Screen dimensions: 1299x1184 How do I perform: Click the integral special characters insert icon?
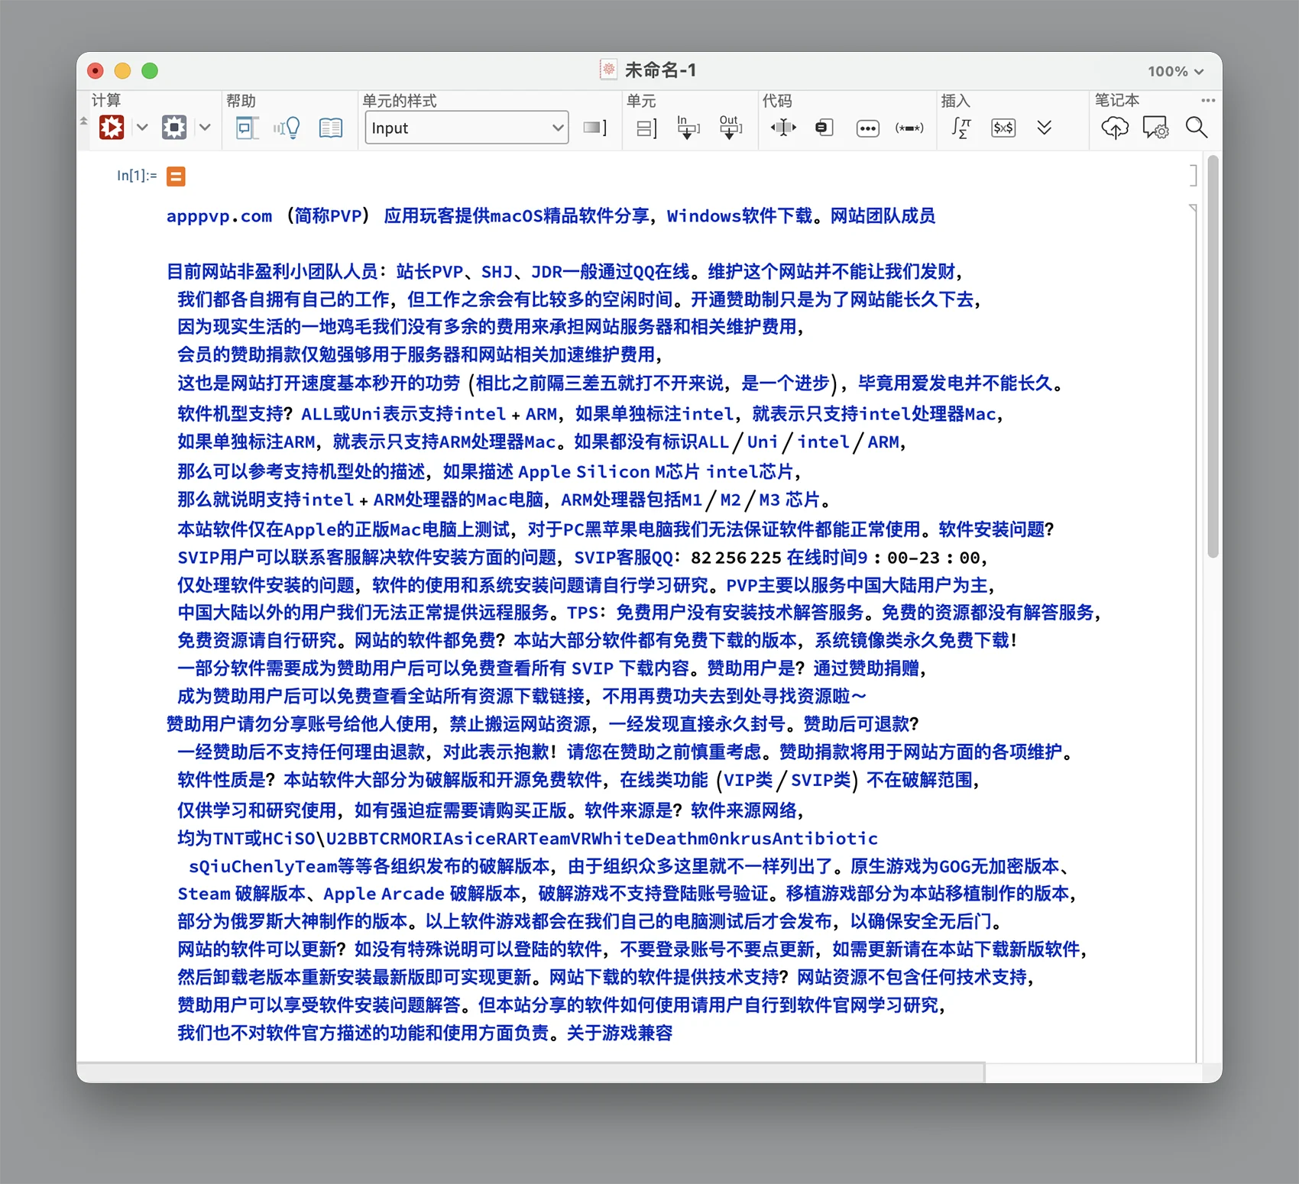[x=960, y=128]
